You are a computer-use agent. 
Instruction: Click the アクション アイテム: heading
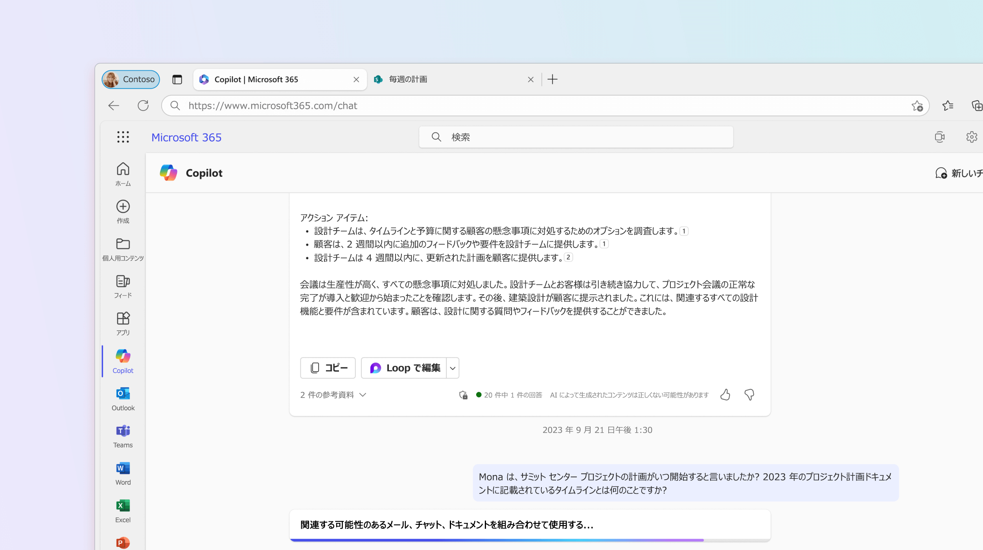[x=334, y=218]
